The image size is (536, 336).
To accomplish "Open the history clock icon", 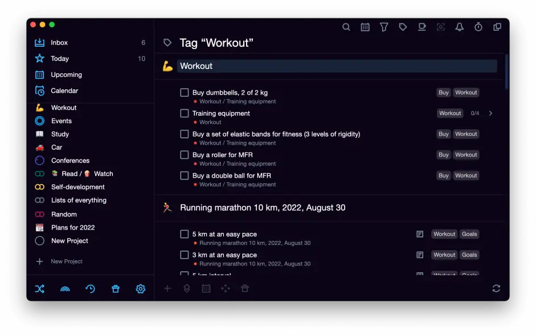I will (90, 289).
